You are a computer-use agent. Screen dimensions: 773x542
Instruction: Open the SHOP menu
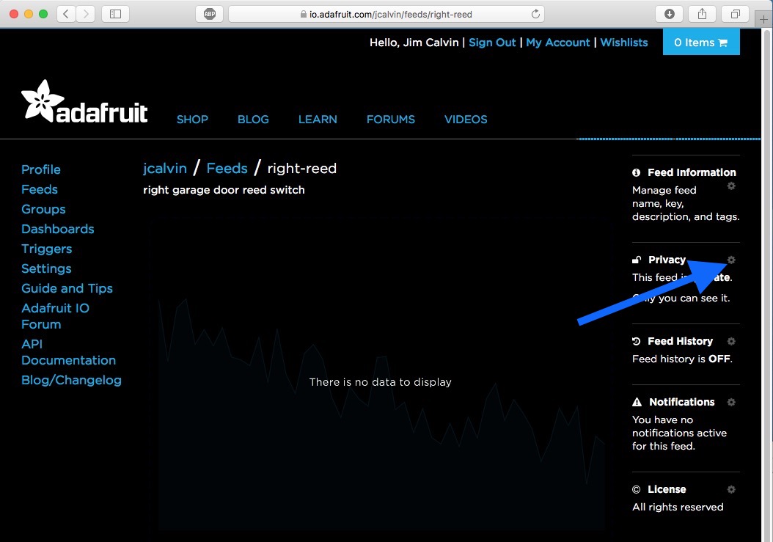pyautogui.click(x=192, y=120)
